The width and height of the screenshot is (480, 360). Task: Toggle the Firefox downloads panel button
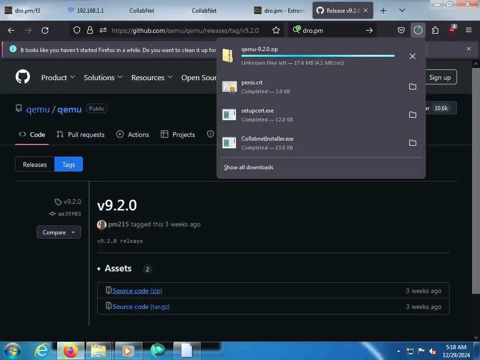click(418, 30)
